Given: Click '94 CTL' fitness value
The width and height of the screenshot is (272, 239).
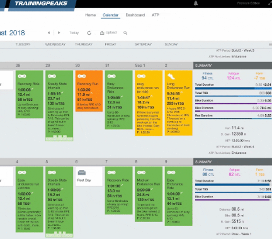Looking at the screenshot, I should tap(207, 78).
